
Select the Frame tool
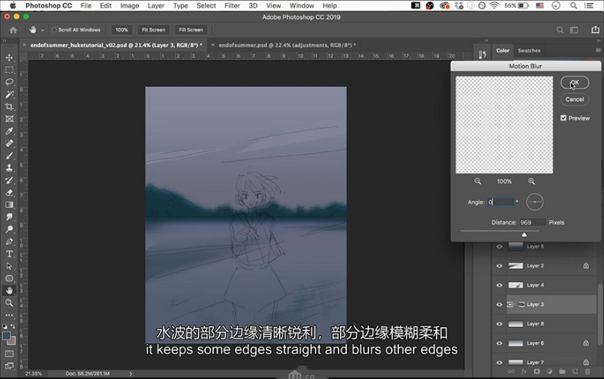(9, 119)
